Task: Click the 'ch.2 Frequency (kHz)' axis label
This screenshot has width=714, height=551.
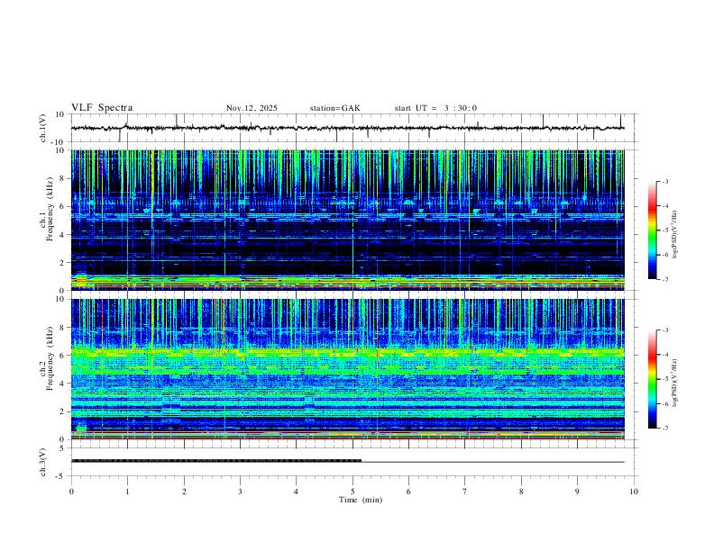Action: pos(47,358)
